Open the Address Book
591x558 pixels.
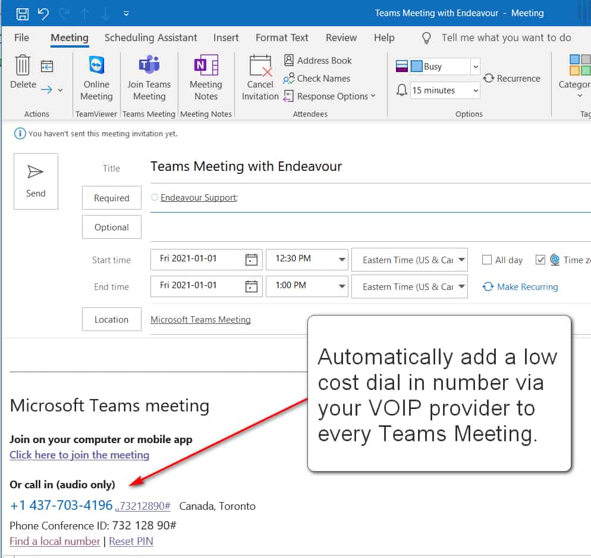coord(317,60)
